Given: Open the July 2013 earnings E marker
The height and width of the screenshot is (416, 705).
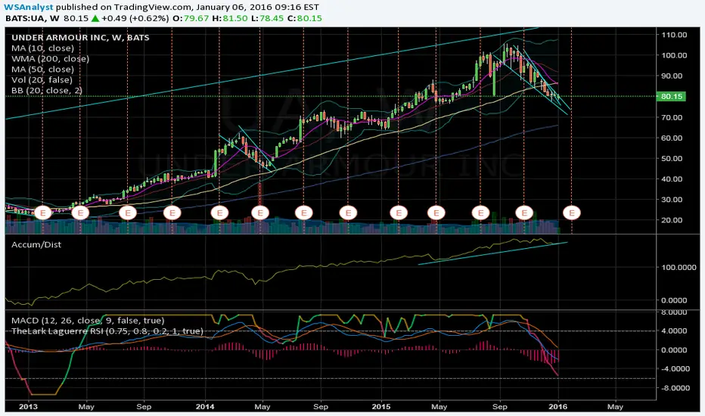Looking at the screenshot, I should click(x=128, y=213).
